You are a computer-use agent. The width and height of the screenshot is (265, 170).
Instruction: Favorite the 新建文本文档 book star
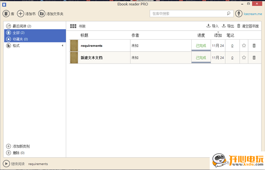(244, 58)
